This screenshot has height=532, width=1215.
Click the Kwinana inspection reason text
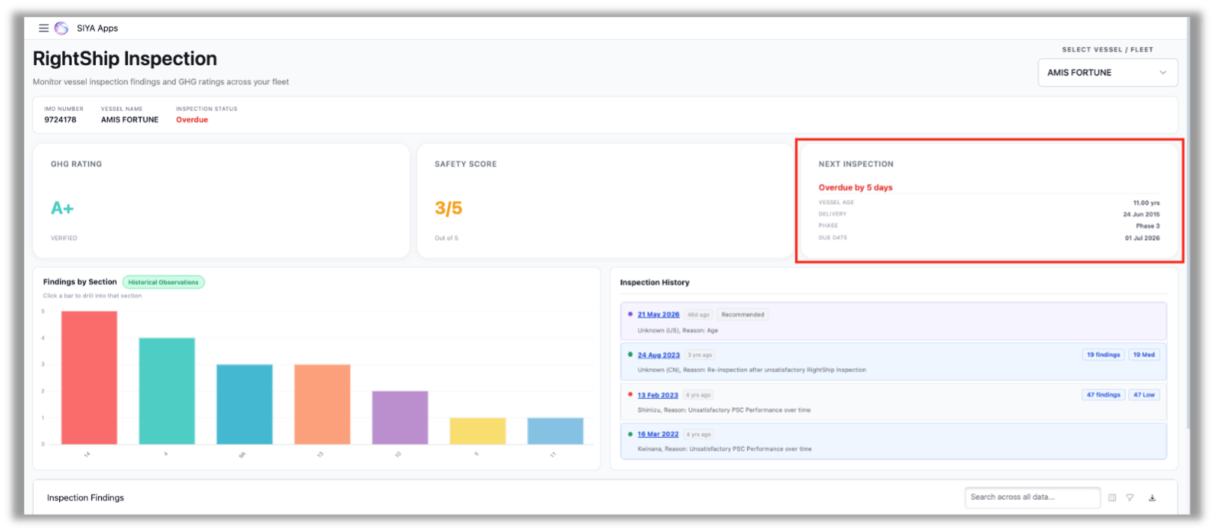[x=724, y=449]
